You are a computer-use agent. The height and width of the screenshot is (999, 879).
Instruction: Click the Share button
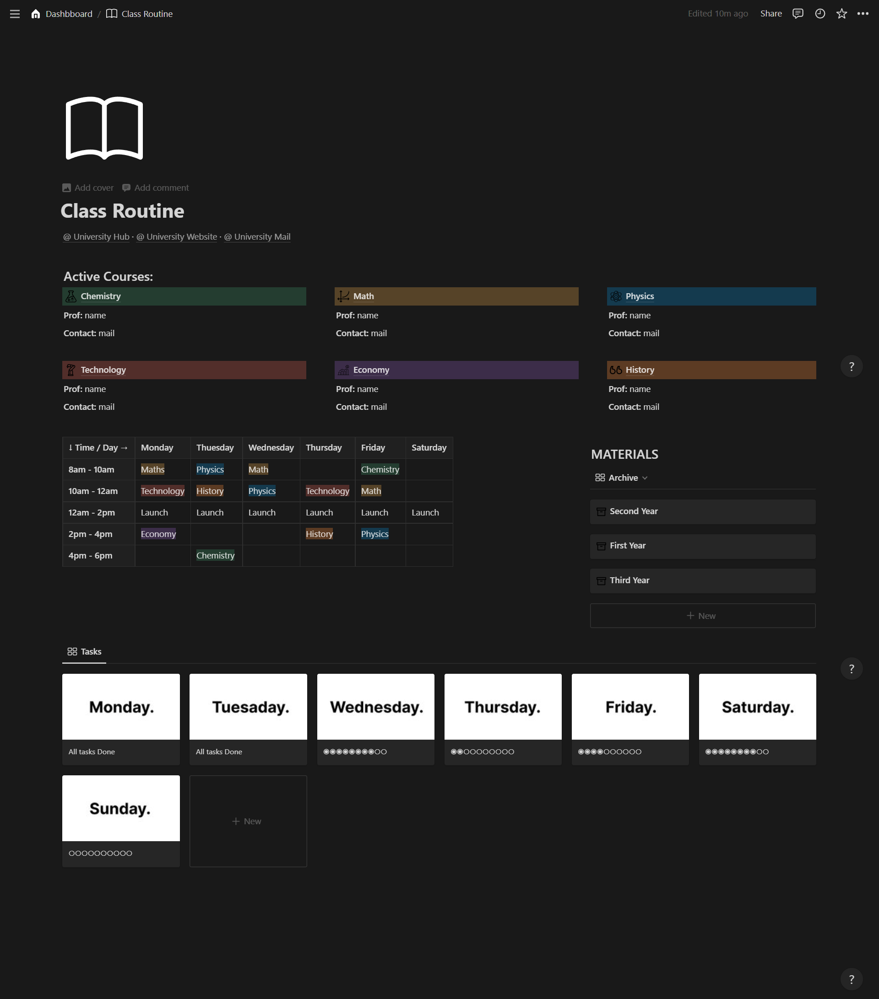point(771,14)
